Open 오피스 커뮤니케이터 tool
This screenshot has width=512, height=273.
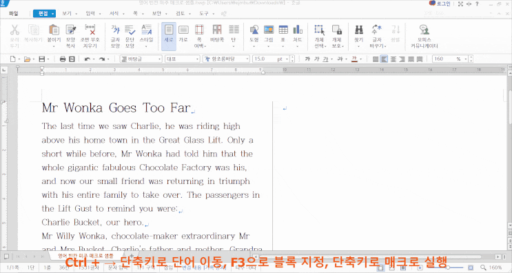coord(424,37)
